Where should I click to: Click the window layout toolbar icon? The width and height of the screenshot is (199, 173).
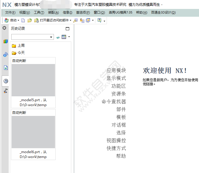tap(88, 20)
